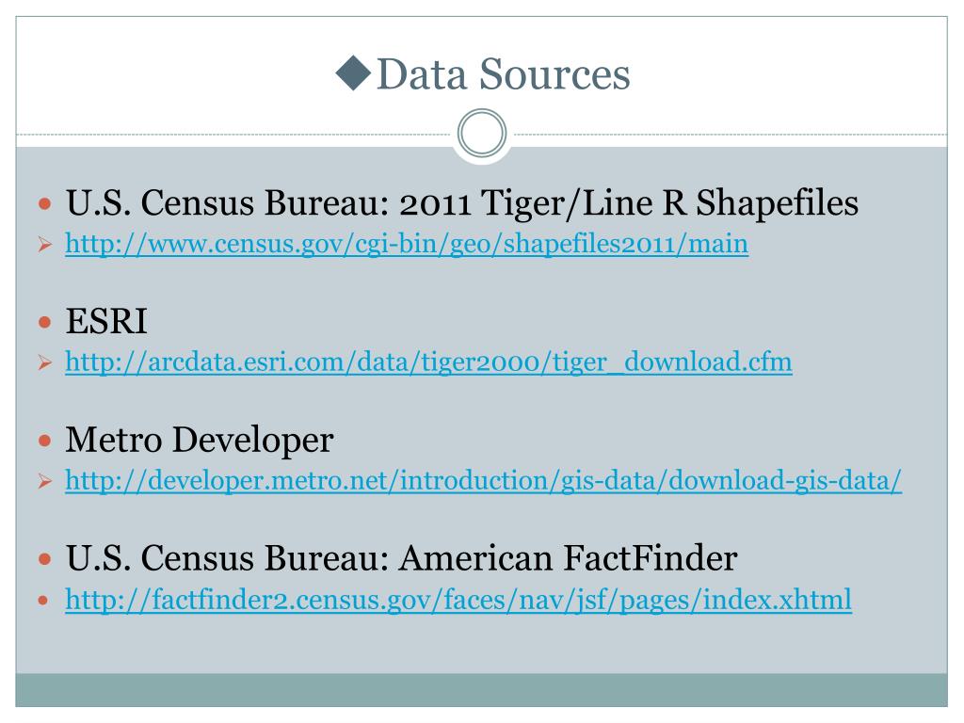Click the bullet beside 2011 Tiger/Line heading
The width and height of the screenshot is (964, 723).
click(x=44, y=204)
